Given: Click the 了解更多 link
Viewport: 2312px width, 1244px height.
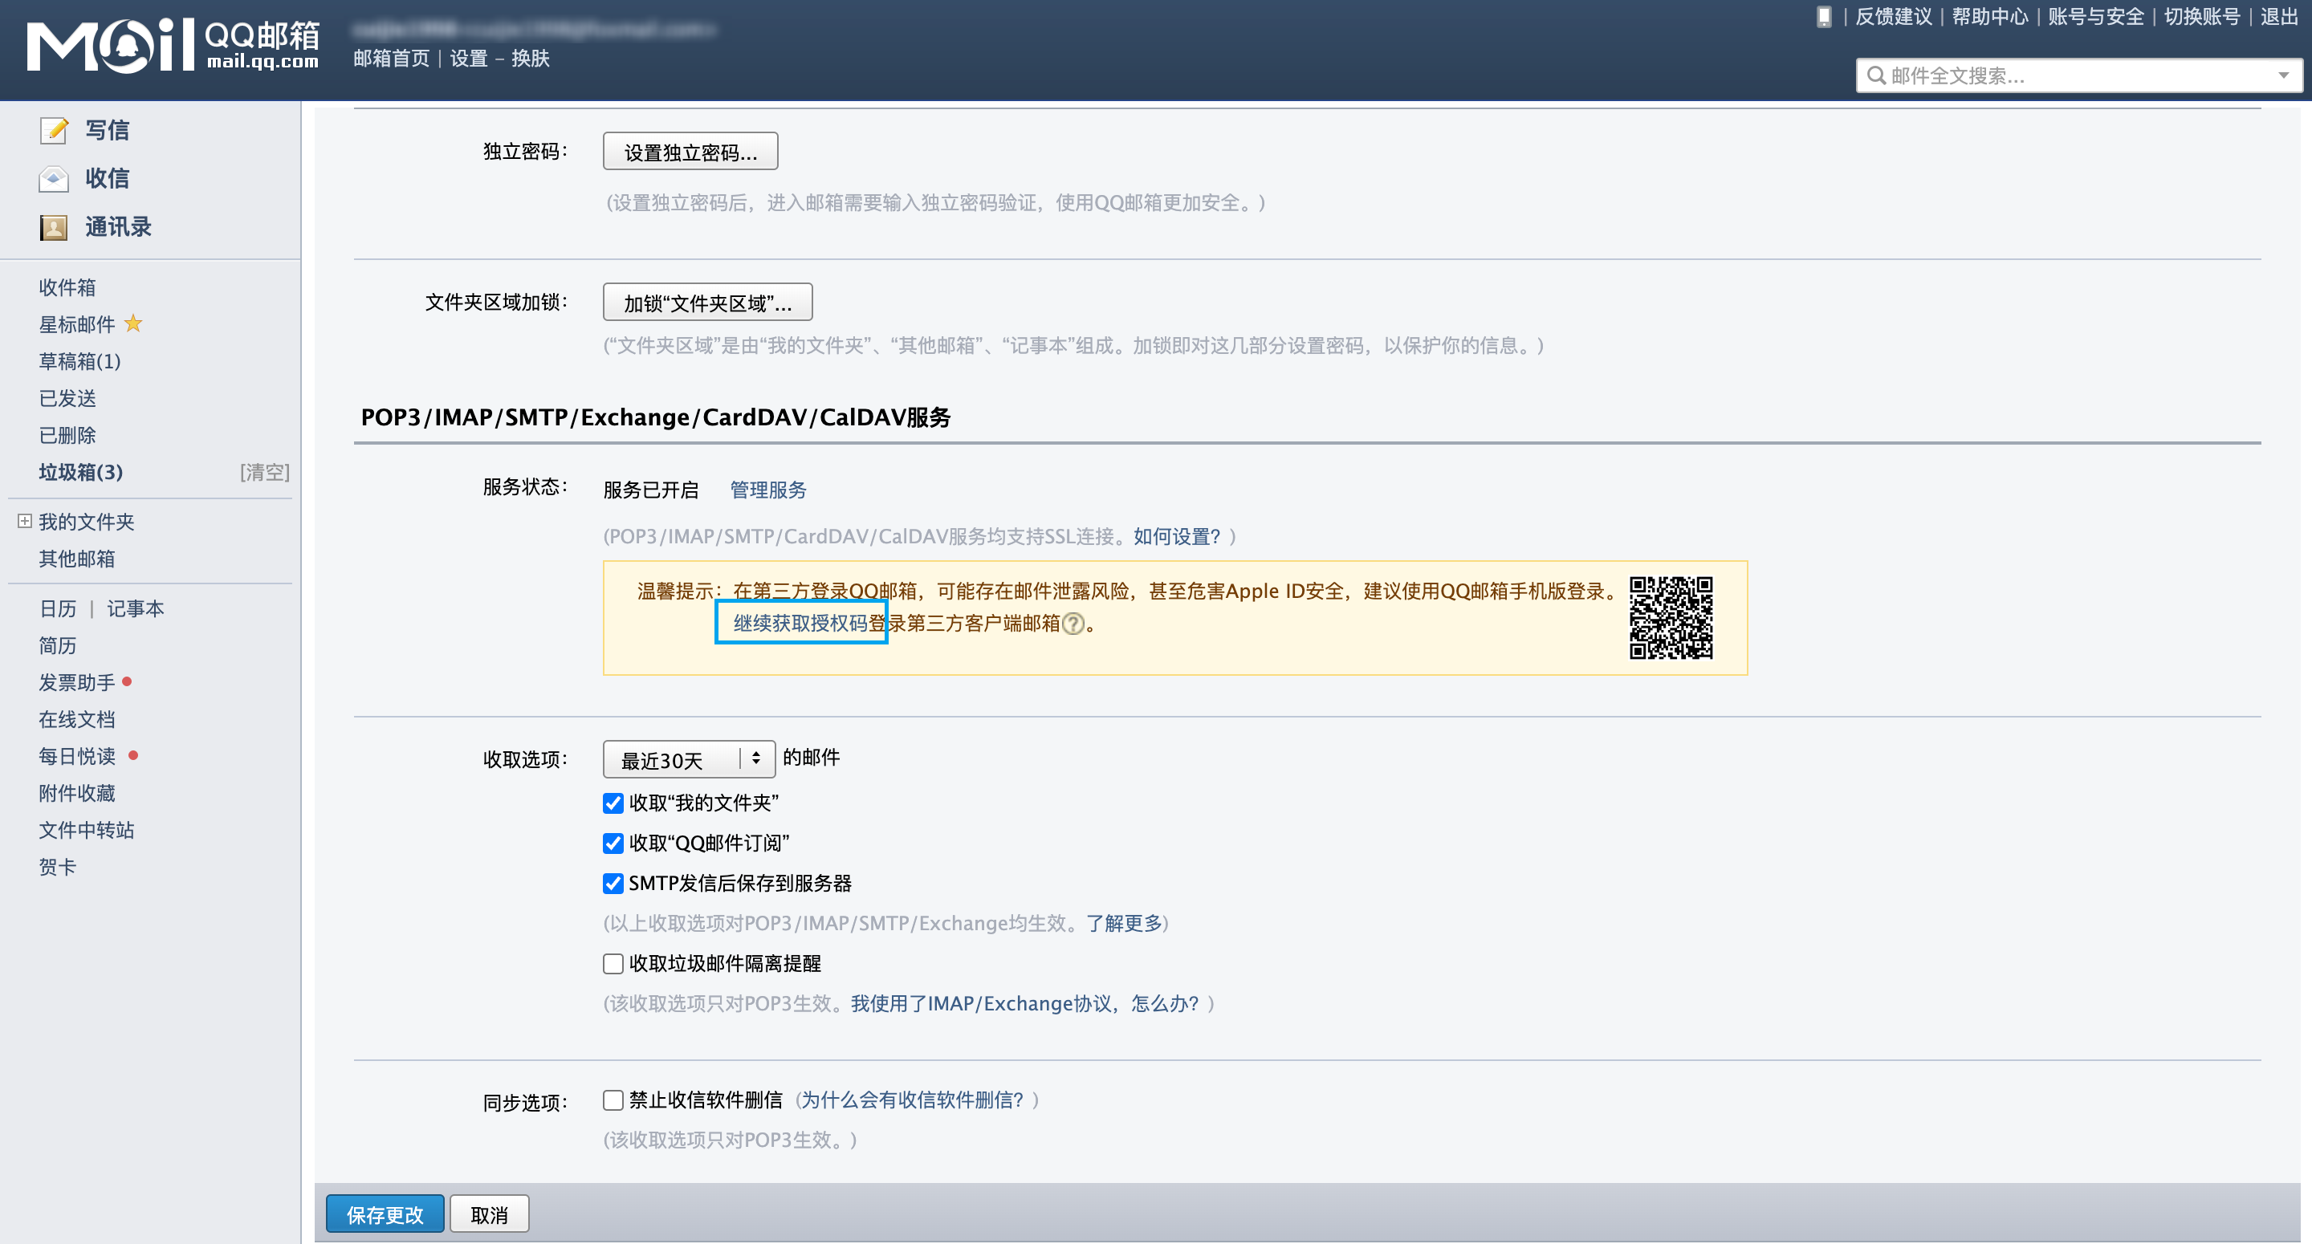Looking at the screenshot, I should 1124,924.
